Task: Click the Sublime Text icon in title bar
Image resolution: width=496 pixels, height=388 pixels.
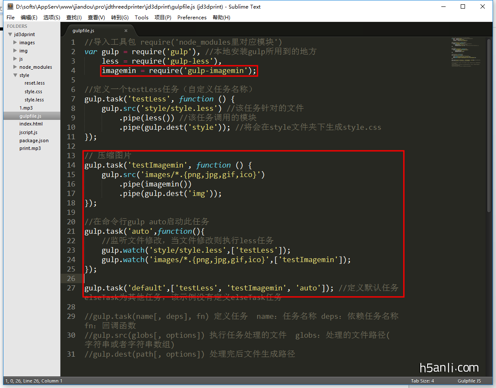Action: pyautogui.click(x=10, y=6)
